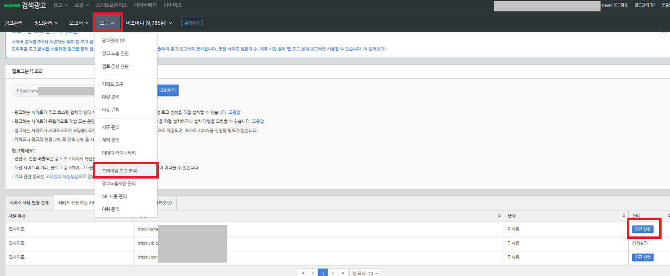
Task: Expand the 쇼핑 dropdown in the top bar
Action: (x=81, y=5)
